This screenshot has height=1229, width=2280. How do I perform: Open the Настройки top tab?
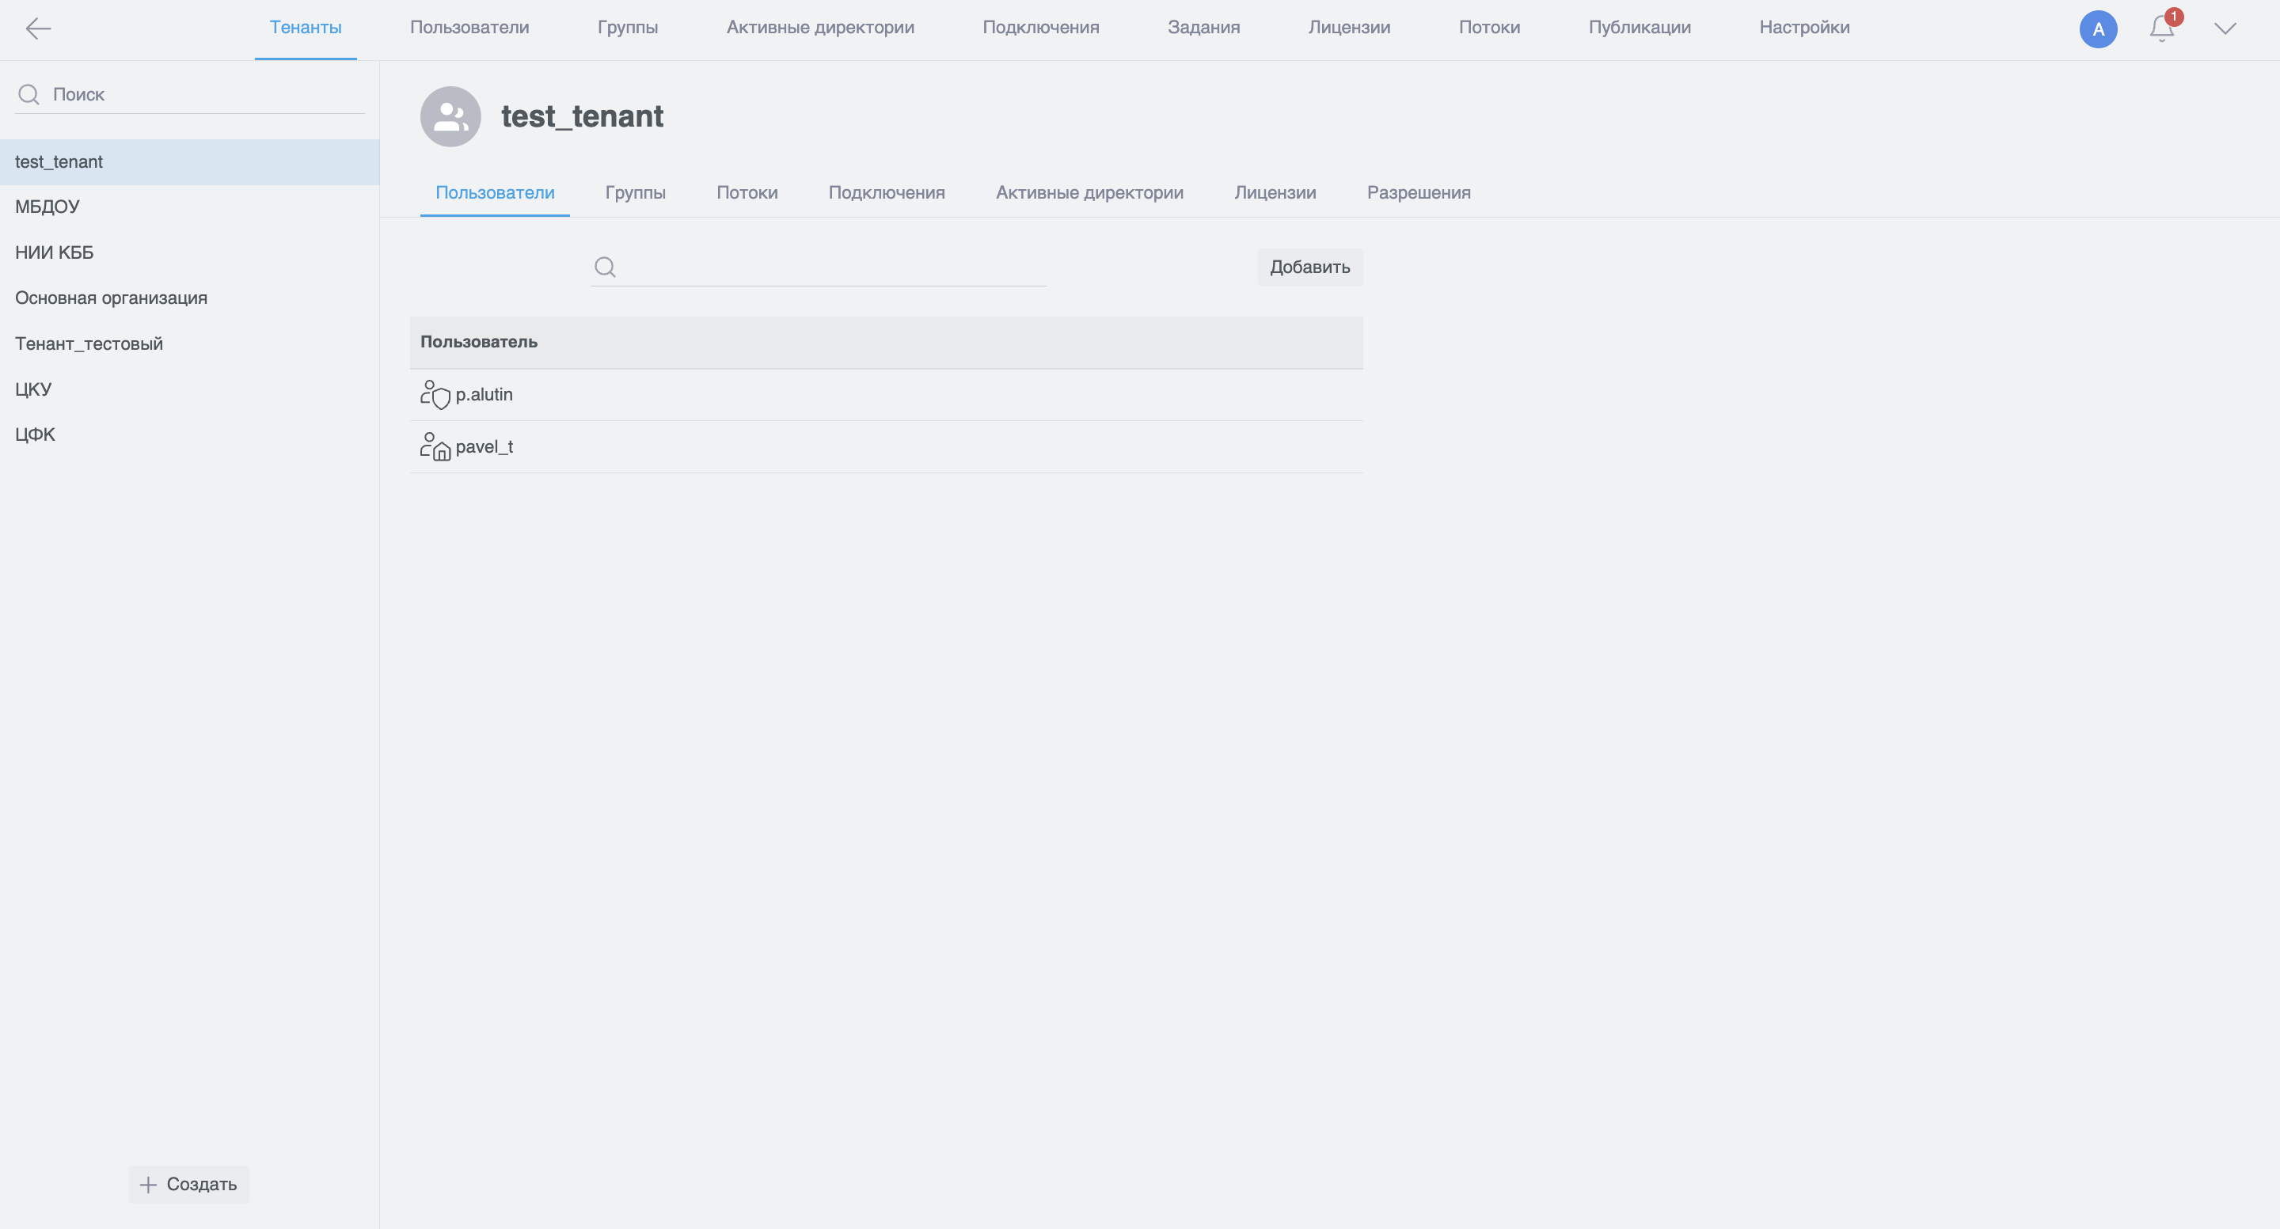pyautogui.click(x=1804, y=28)
